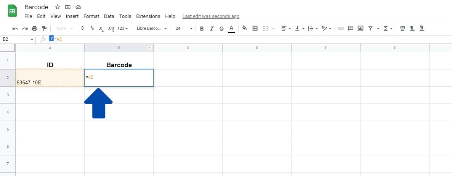Click the Redo arrow icon
The image size is (452, 176).
pyautogui.click(x=25, y=28)
